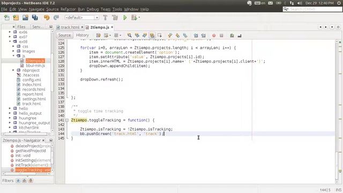This screenshot has height=193, width=343.
Task: Open the File menu
Action: (4, 9)
